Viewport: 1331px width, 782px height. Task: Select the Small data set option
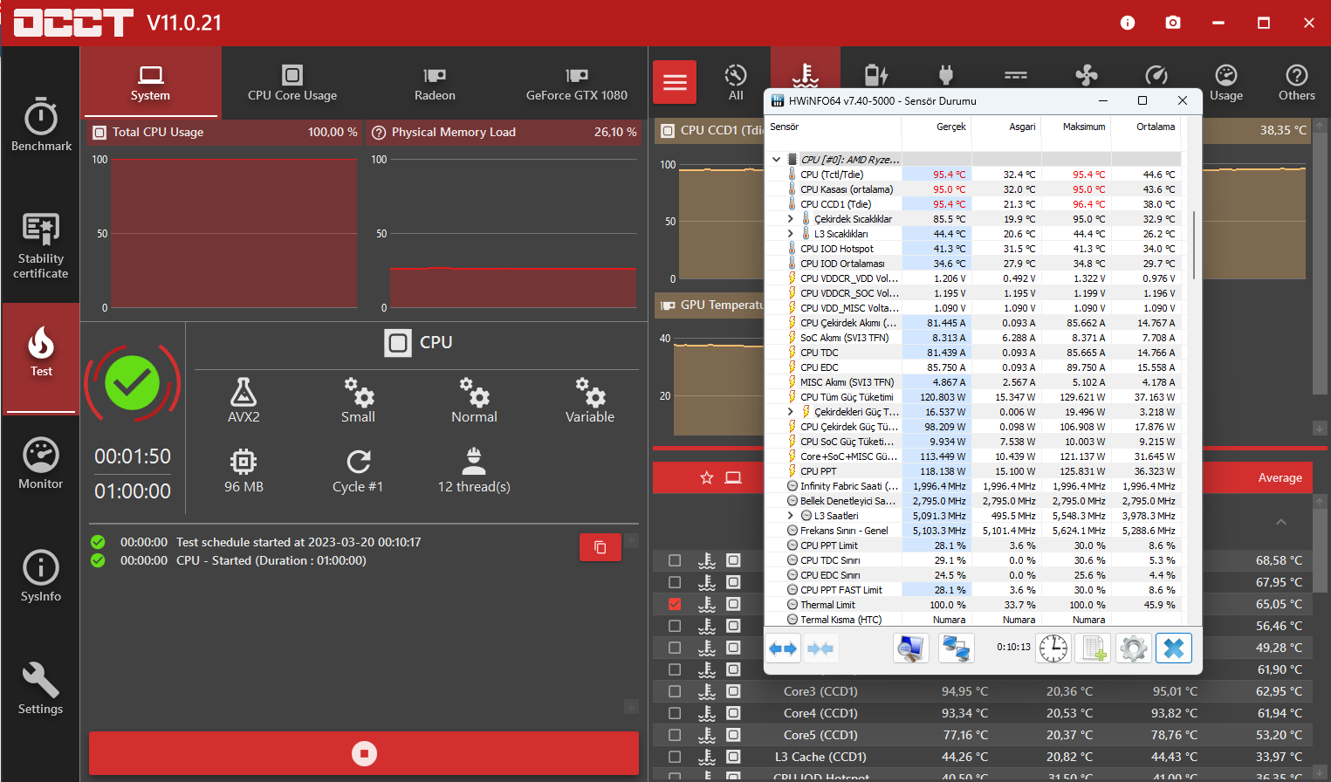(x=358, y=401)
